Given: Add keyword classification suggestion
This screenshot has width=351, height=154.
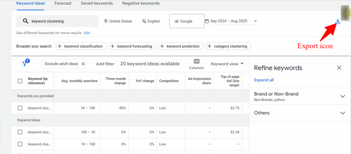Looking at the screenshot, I should (80, 46).
